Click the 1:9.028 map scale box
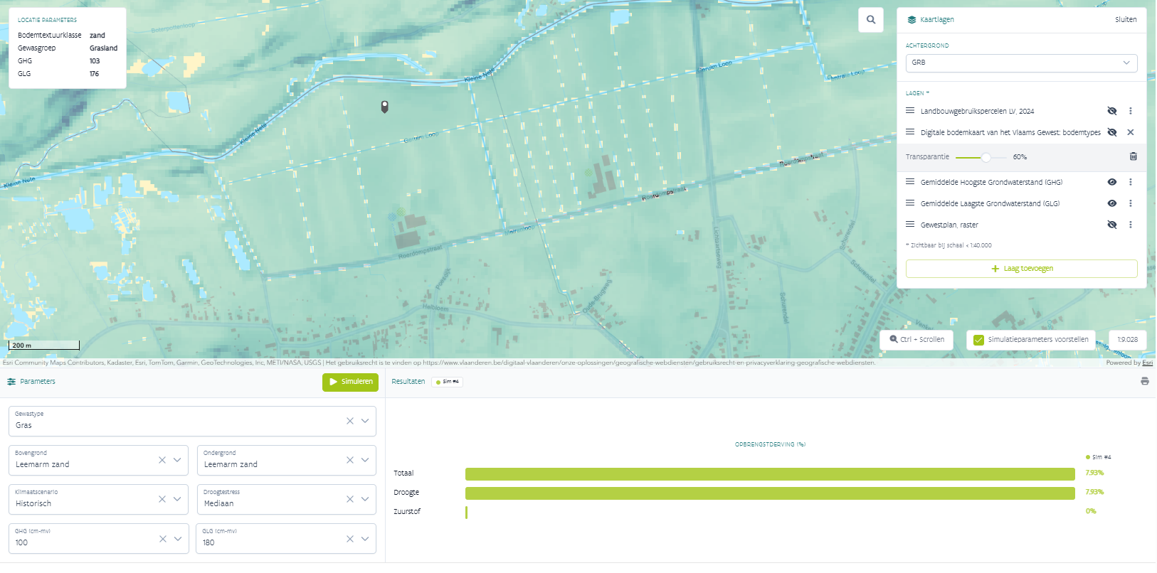1157x573 pixels. 1127,340
